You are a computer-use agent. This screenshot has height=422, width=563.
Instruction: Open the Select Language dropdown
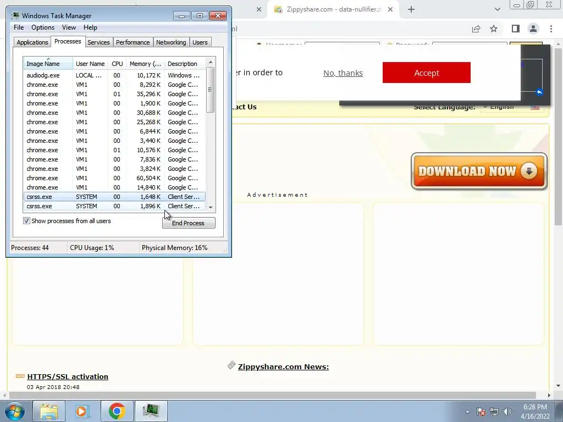[x=512, y=107]
